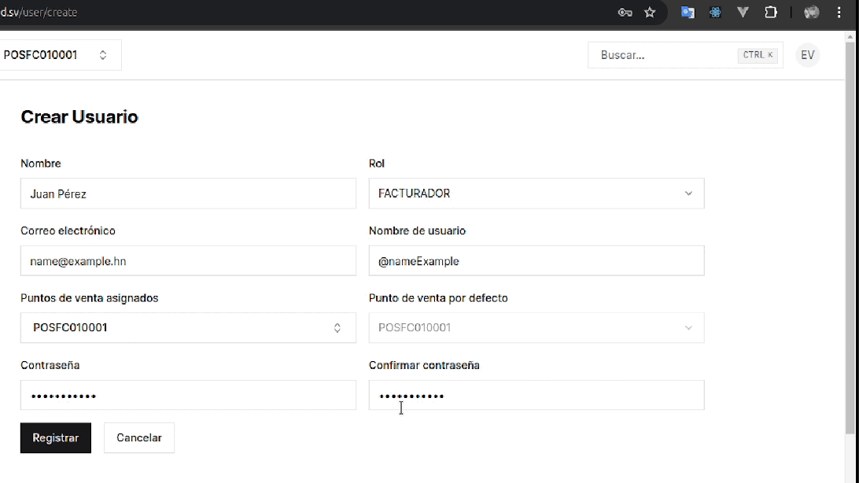Select the Confirmar contraseña field
Screen dimensions: 859x483
coord(536,395)
